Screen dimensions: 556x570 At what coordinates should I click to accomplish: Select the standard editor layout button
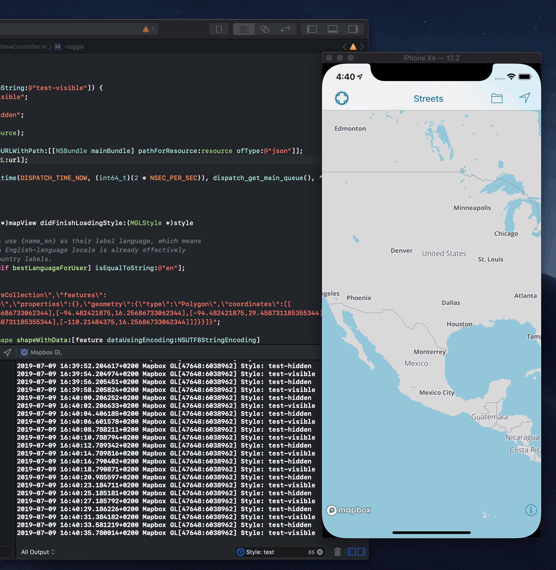click(x=244, y=29)
